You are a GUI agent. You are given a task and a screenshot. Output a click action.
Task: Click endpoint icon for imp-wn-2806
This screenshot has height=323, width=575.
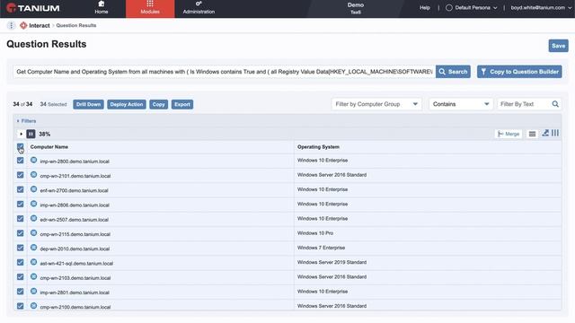34,204
